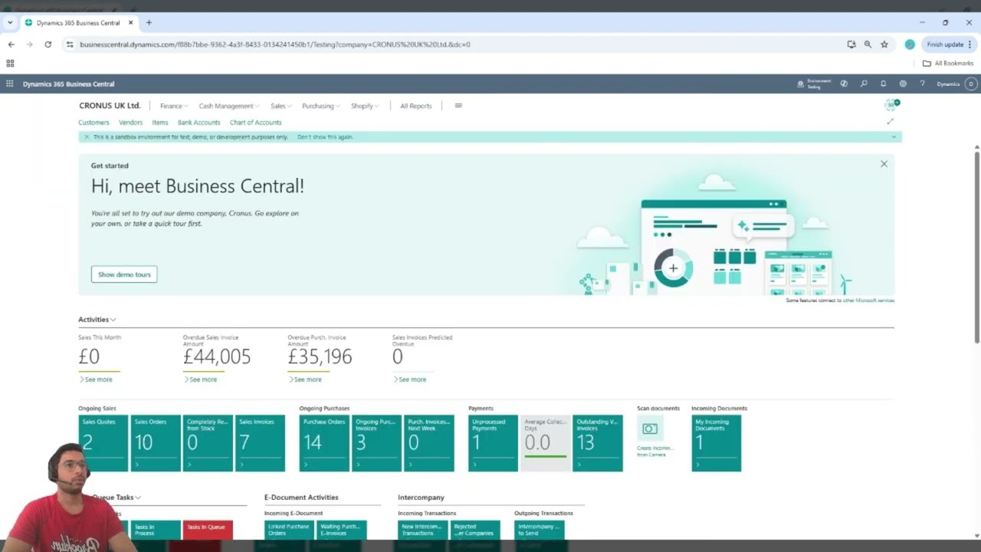The width and height of the screenshot is (981, 552).
Task: Expand the sandbox notification chevron
Action: click(894, 136)
